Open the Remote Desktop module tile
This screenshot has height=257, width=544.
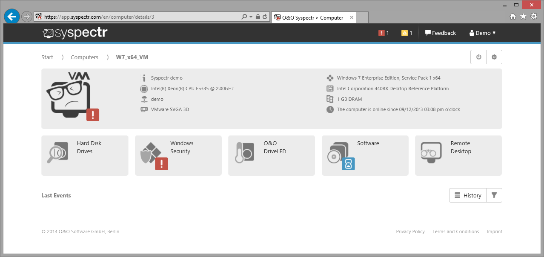point(458,155)
